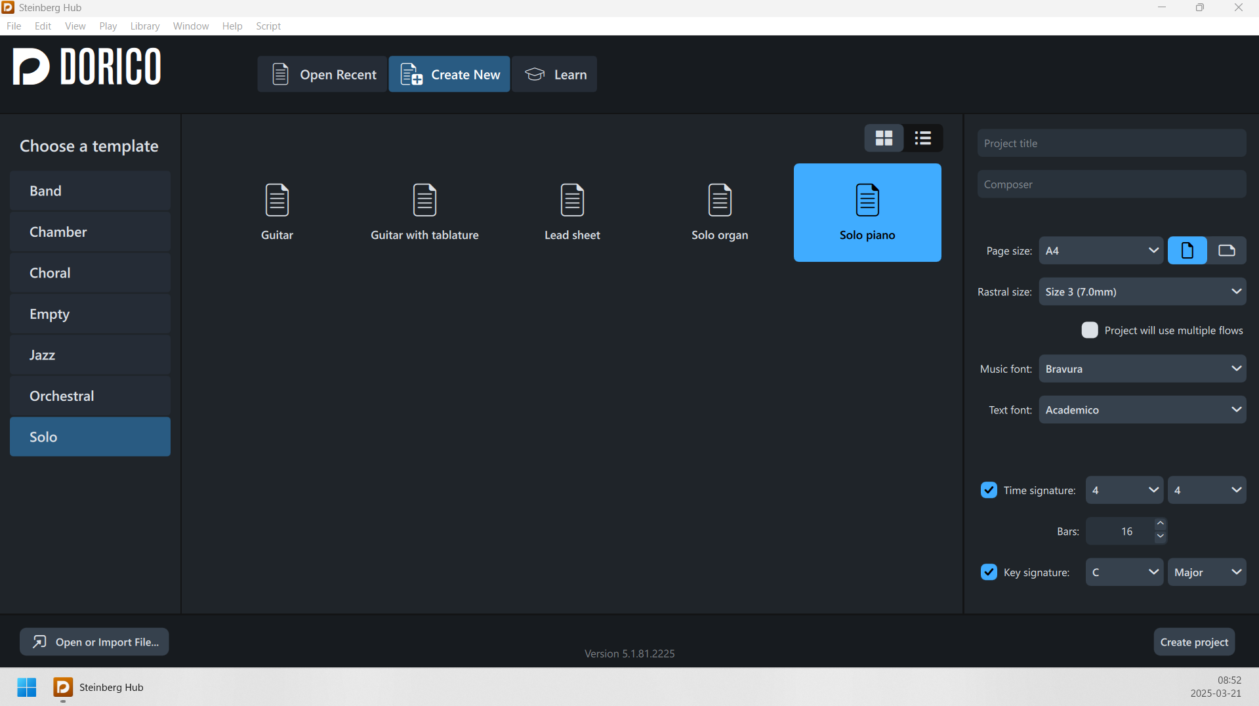Open the Music font dropdown
This screenshot has width=1259, height=706.
(1142, 369)
